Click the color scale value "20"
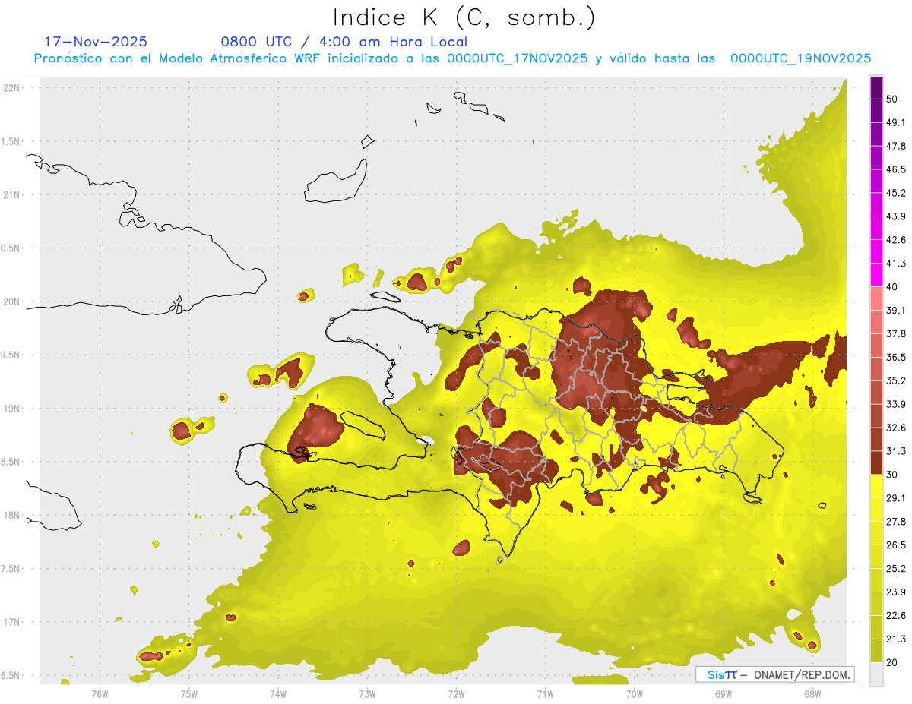 point(892,663)
